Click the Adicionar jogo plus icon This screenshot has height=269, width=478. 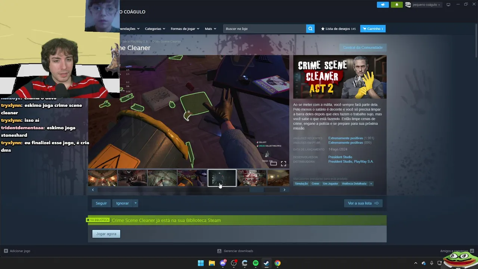click(6, 251)
